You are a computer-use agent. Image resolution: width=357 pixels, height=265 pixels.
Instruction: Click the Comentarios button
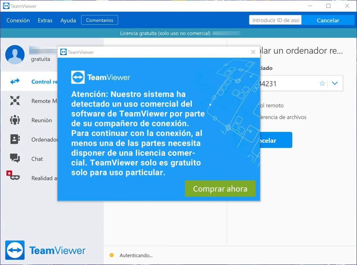100,20
